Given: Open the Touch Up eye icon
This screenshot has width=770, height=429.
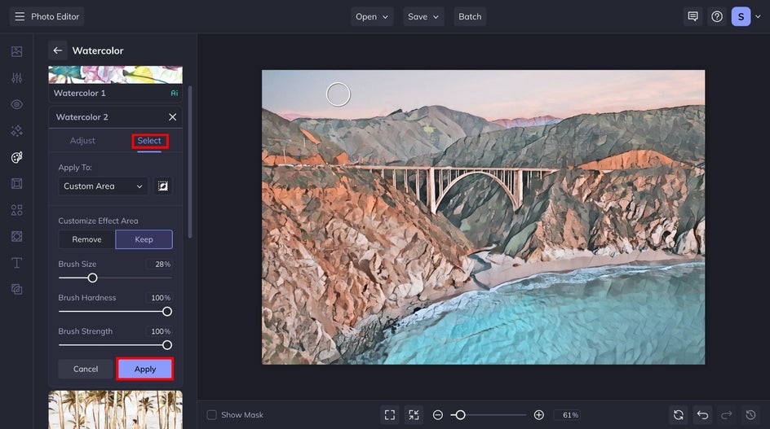Looking at the screenshot, I should pyautogui.click(x=16, y=104).
